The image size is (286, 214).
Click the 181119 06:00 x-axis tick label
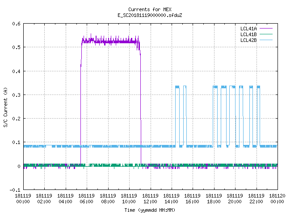point(86,199)
